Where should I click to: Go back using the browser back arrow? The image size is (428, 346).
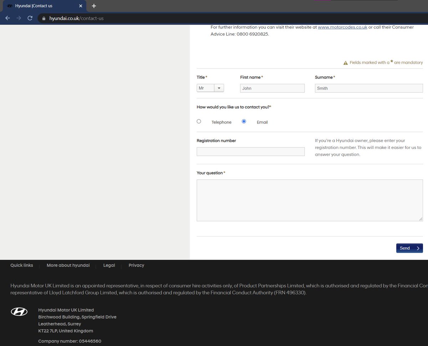click(x=7, y=18)
